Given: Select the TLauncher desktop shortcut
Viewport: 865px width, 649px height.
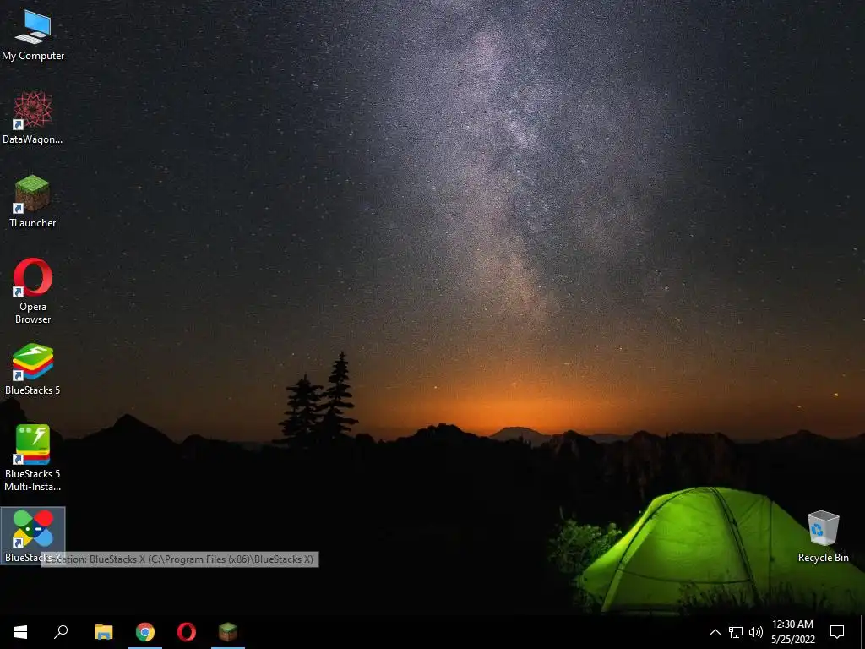Looking at the screenshot, I should pyautogui.click(x=33, y=201).
